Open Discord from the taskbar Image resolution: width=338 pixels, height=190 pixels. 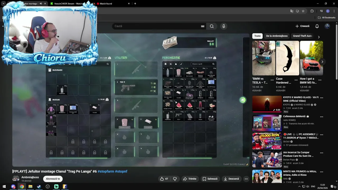click(x=13, y=187)
